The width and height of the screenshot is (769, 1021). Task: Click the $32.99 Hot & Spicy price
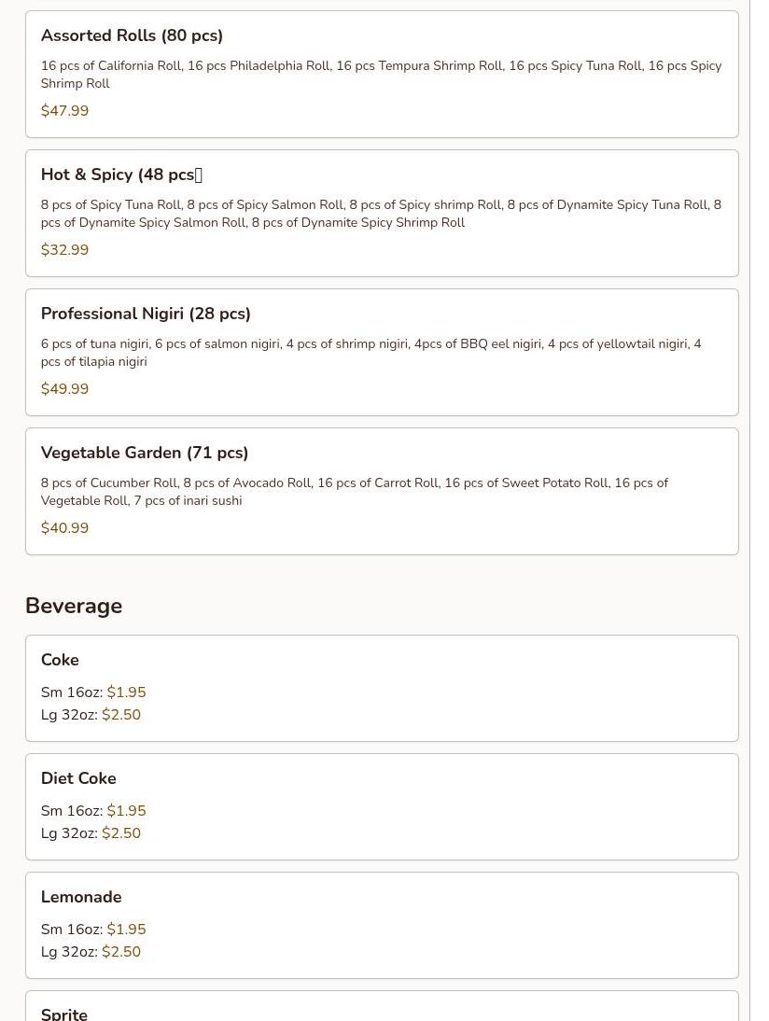click(x=64, y=250)
